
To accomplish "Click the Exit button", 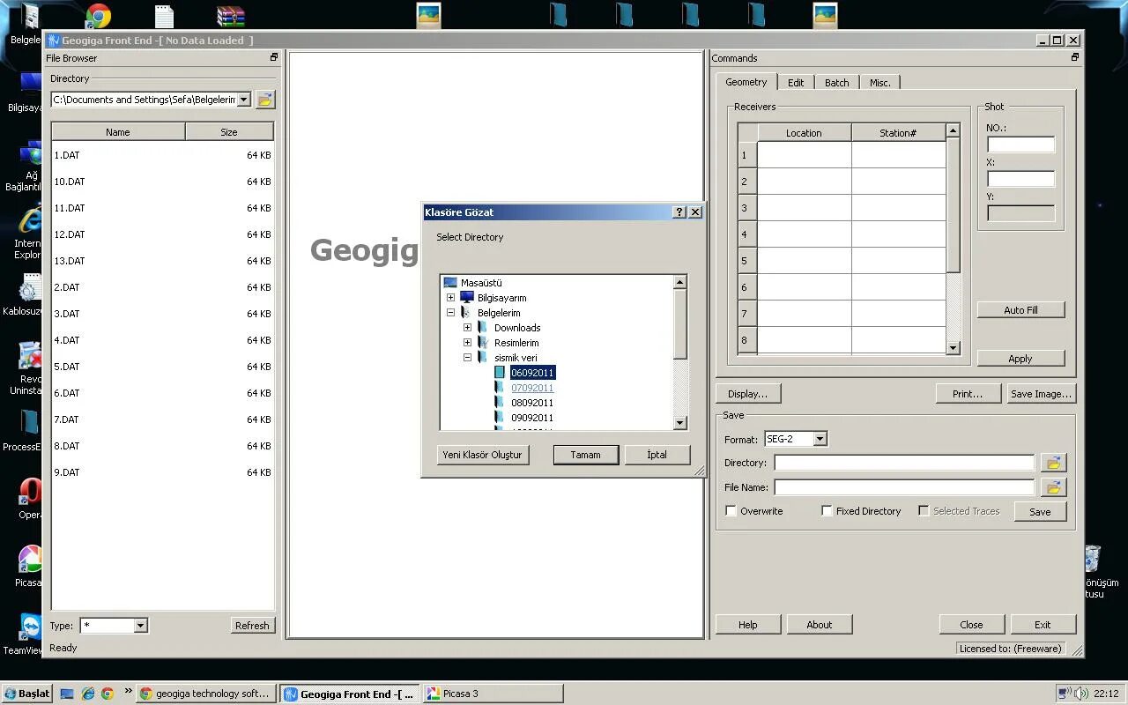I will point(1043,625).
